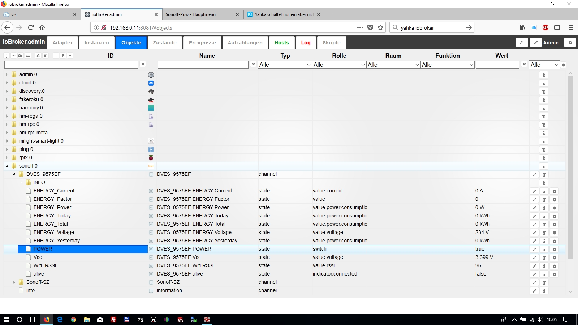Add a new object with the plus icon
The height and width of the screenshot is (325, 578).
[x=56, y=56]
